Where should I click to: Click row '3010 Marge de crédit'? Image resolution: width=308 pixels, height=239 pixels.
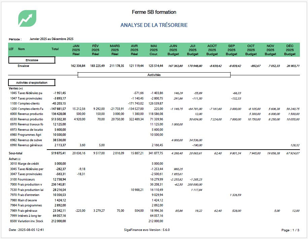(x=154, y=163)
